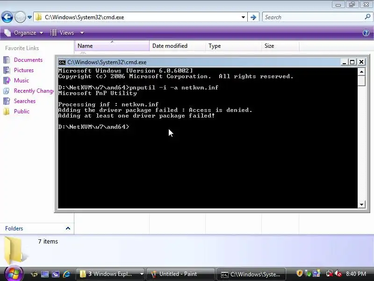Open the Music favorite link

pyautogui.click(x=22, y=80)
